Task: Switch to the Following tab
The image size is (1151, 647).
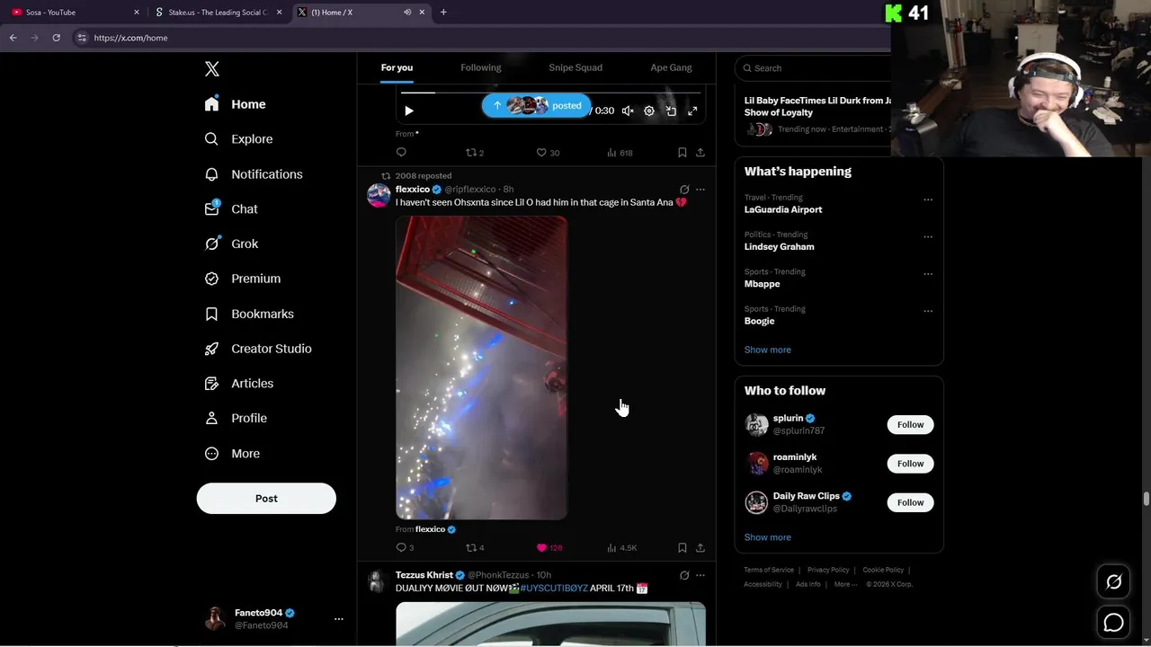Action: pyautogui.click(x=481, y=67)
